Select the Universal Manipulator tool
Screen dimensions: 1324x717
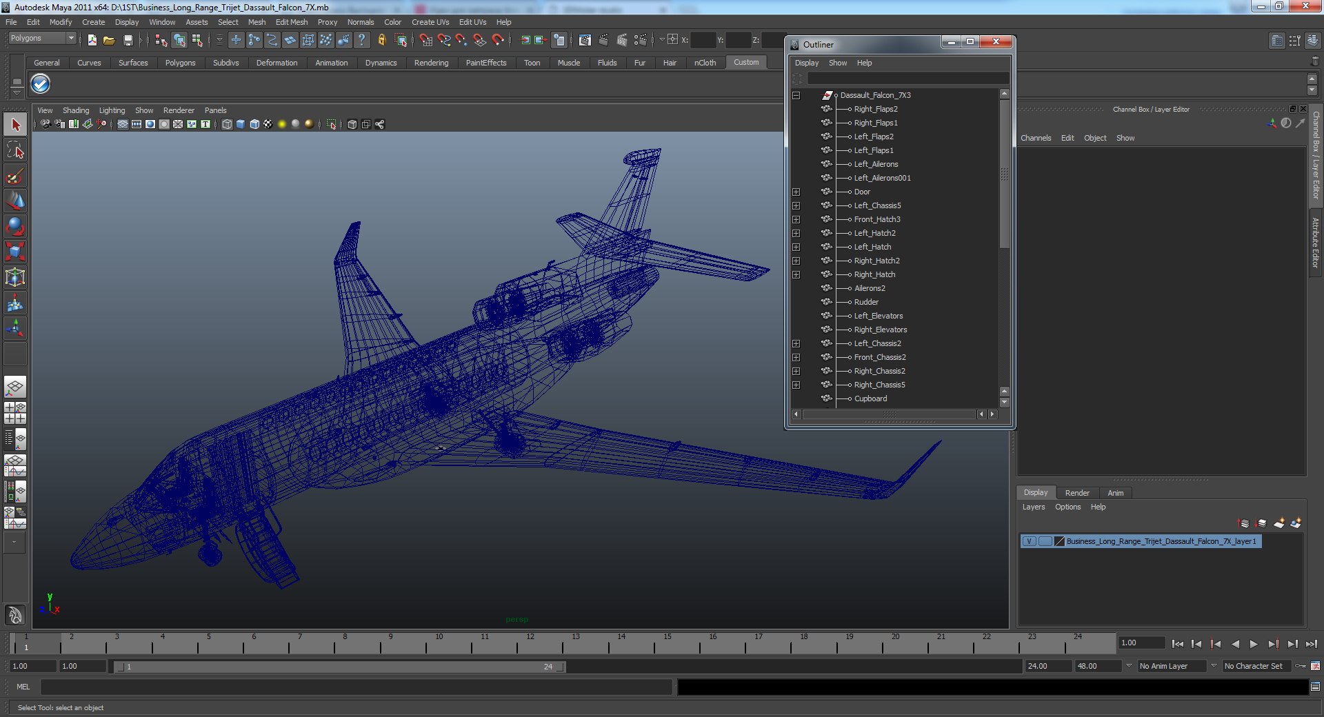(x=15, y=277)
